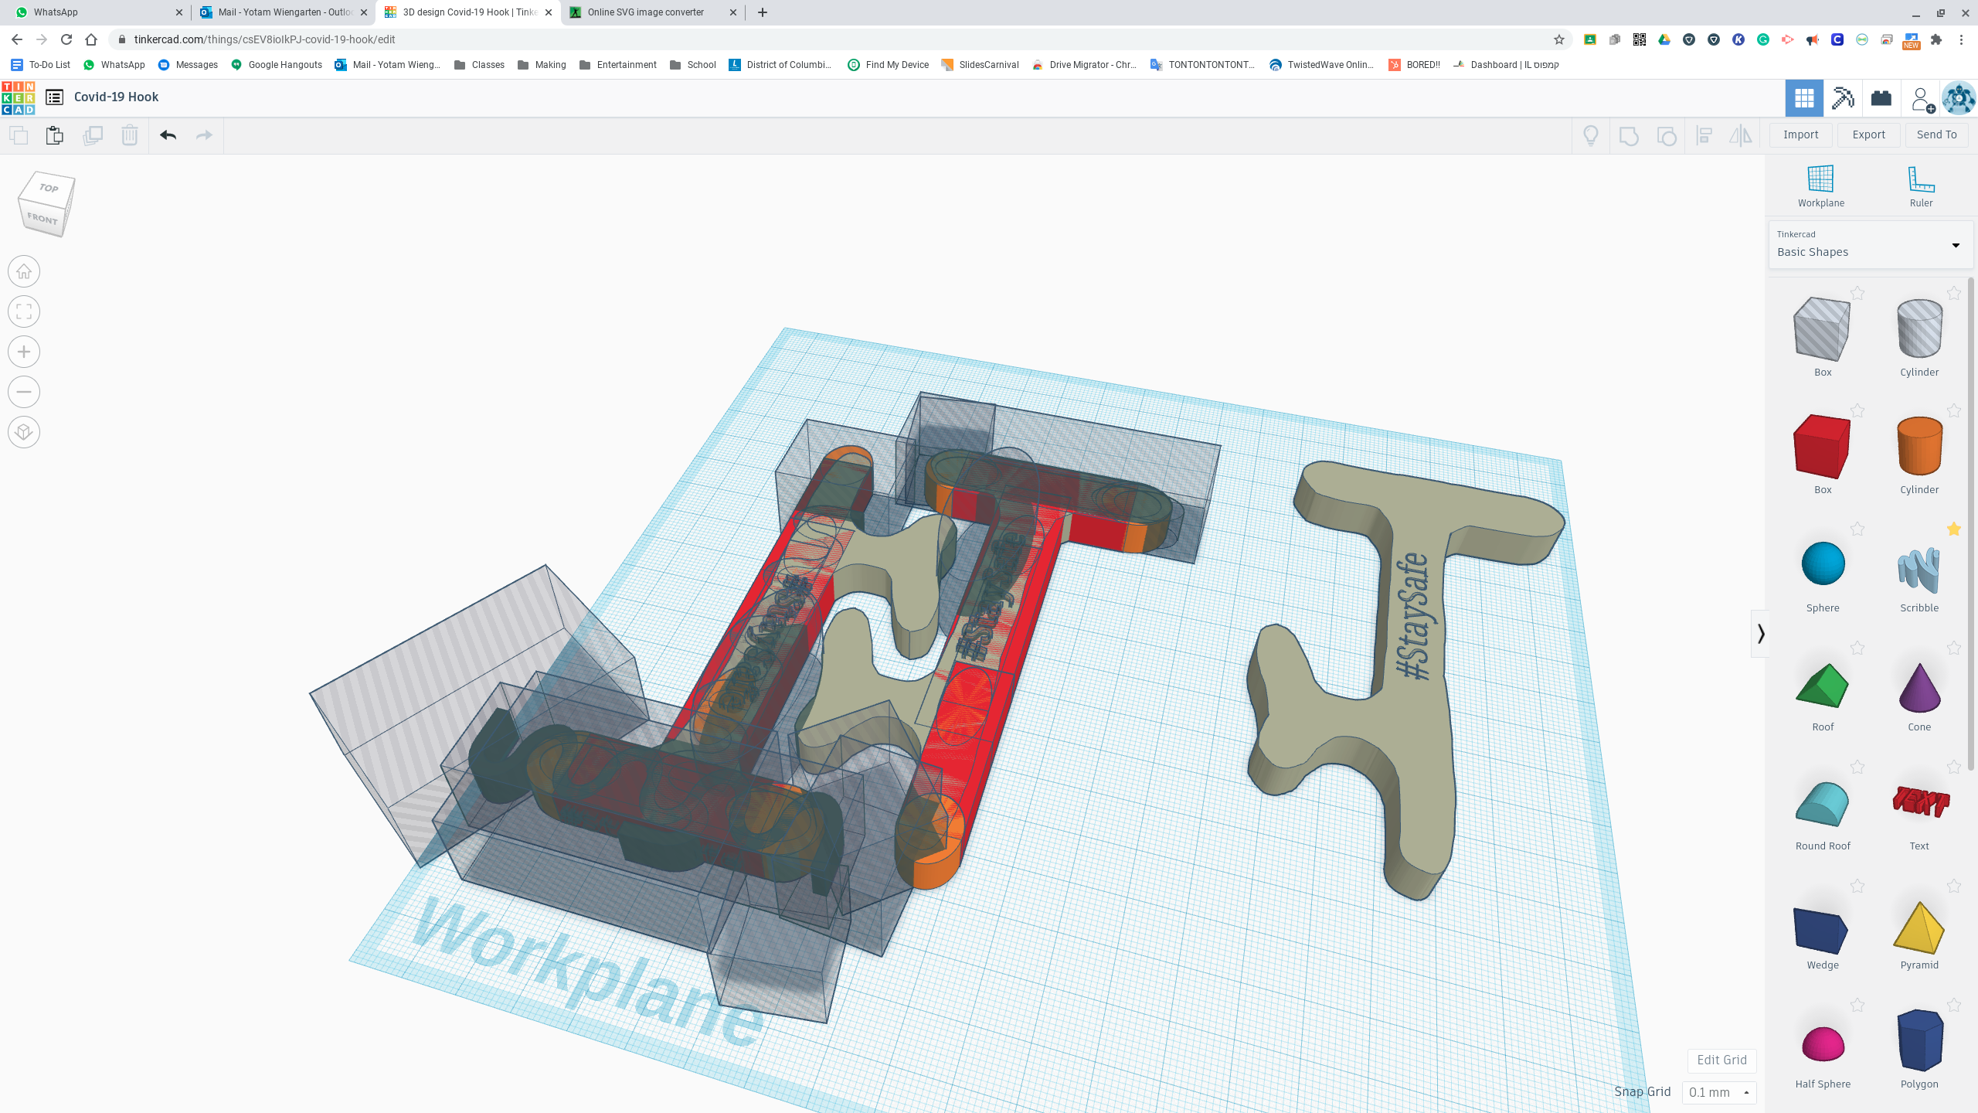Favorite the Wedge shape star
This screenshot has width=1978, height=1113.
point(1857,886)
